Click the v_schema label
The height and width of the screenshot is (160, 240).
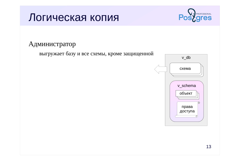[x=187, y=86]
